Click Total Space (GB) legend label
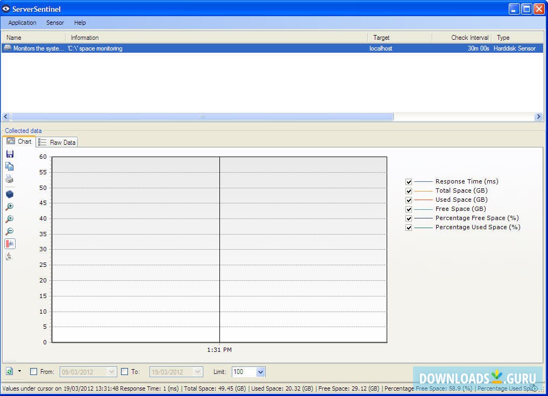Image resolution: width=548 pixels, height=396 pixels. click(x=461, y=190)
